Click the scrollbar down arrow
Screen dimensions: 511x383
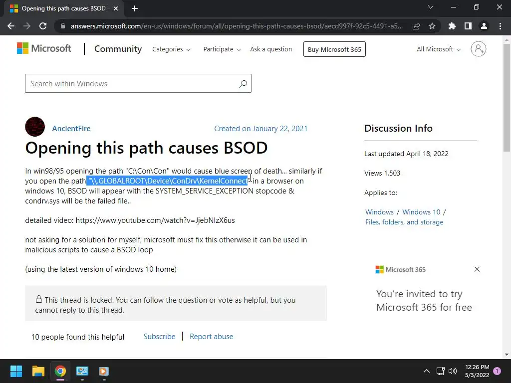click(507, 355)
